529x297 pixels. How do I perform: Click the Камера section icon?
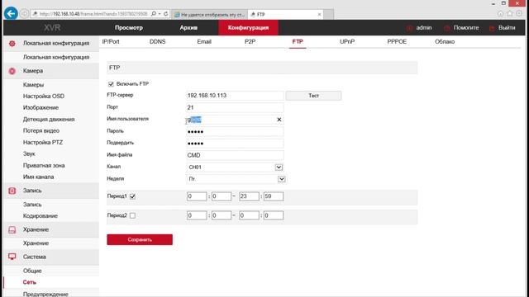[12, 71]
